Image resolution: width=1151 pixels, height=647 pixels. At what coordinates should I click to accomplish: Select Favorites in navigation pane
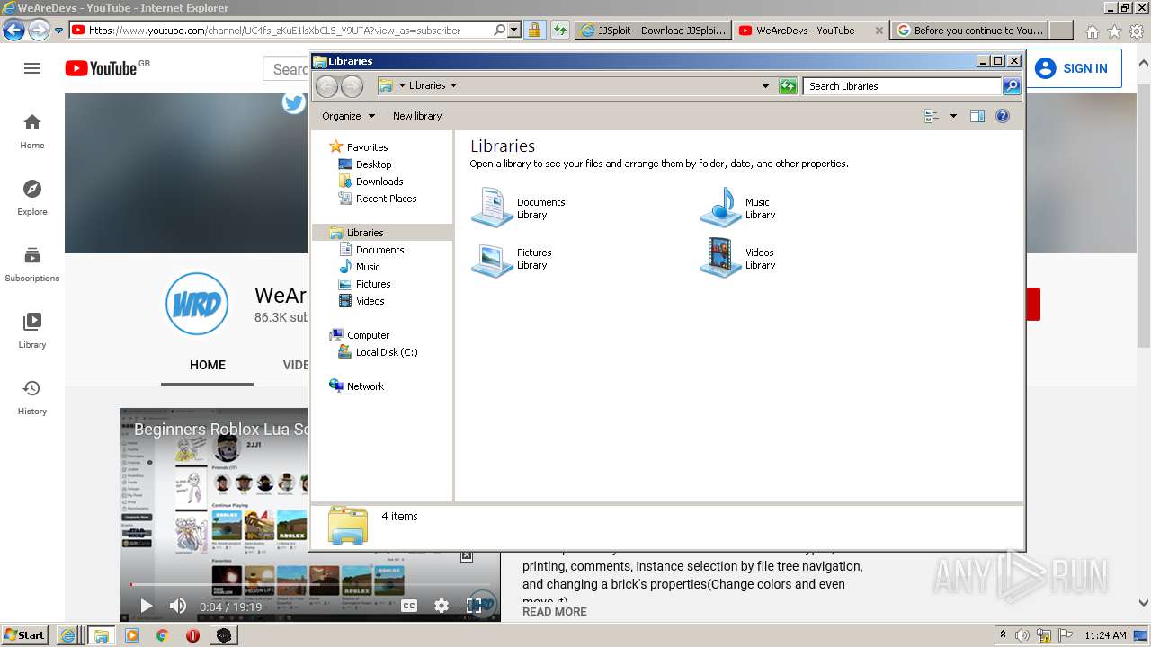(x=359, y=147)
